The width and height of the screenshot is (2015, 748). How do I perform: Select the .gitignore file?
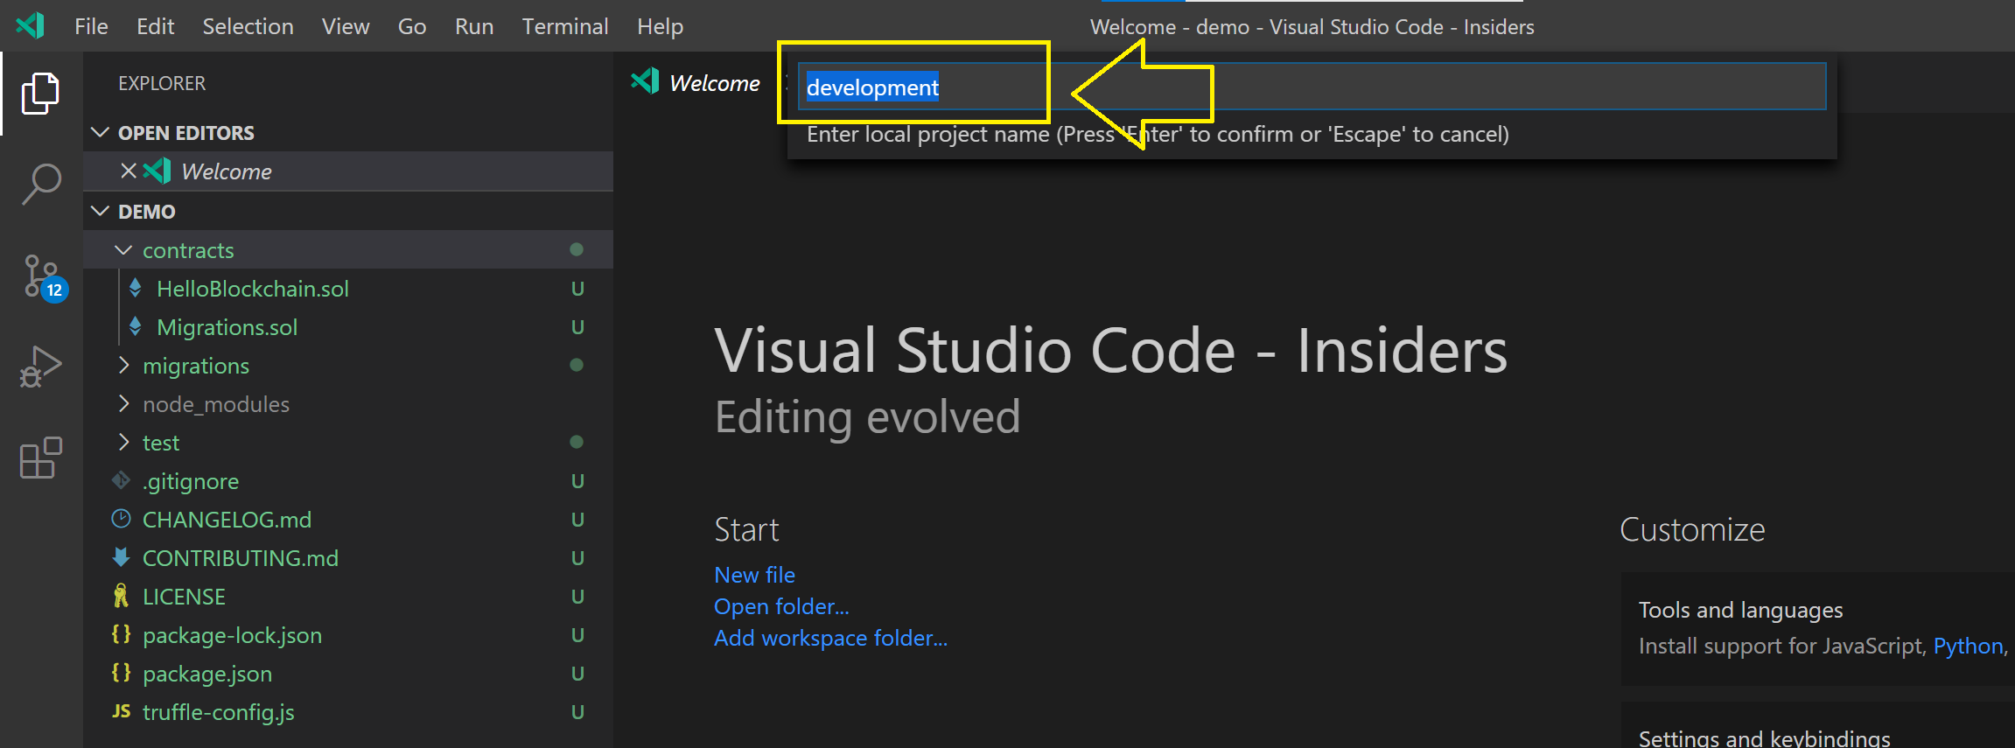190,481
